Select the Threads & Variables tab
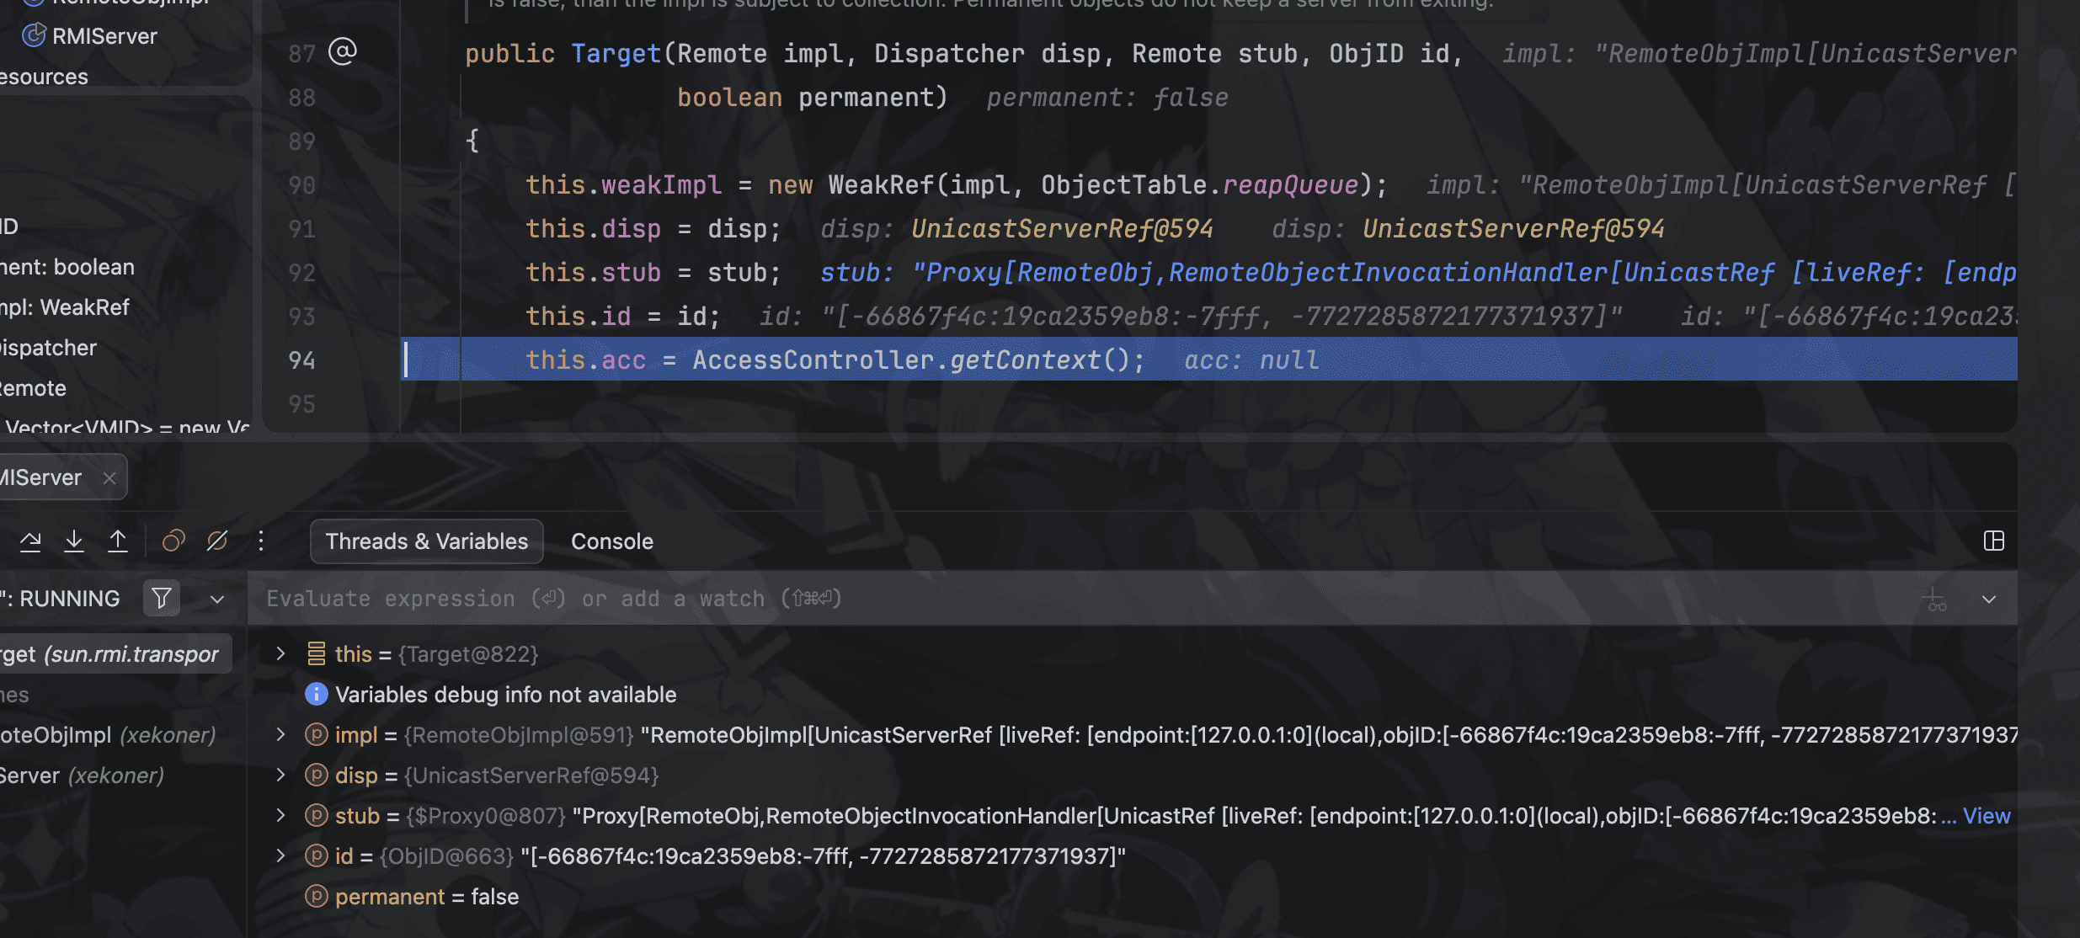This screenshot has width=2080, height=938. coord(426,541)
